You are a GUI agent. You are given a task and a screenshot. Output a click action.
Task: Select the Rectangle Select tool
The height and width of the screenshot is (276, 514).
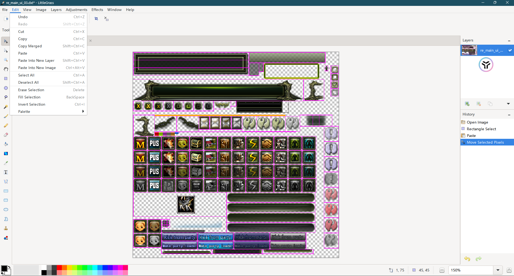6,79
